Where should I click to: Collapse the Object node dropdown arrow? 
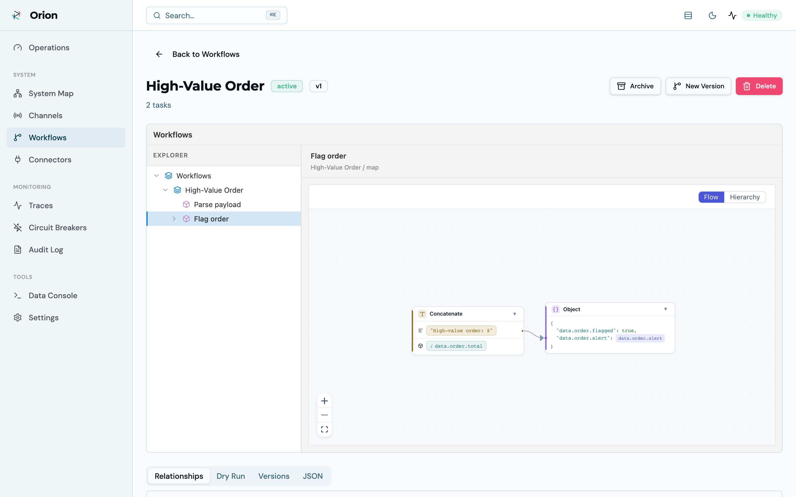666,309
